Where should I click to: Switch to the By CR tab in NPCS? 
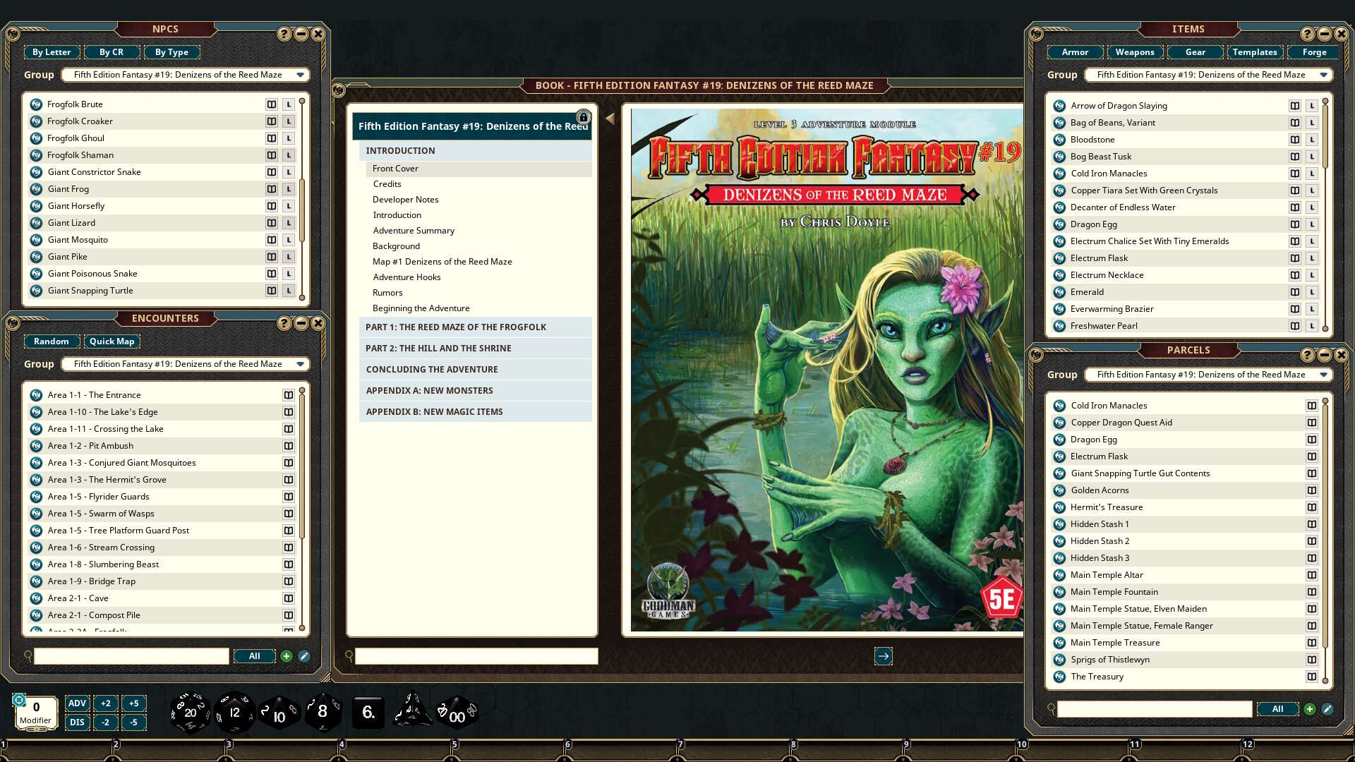(111, 52)
